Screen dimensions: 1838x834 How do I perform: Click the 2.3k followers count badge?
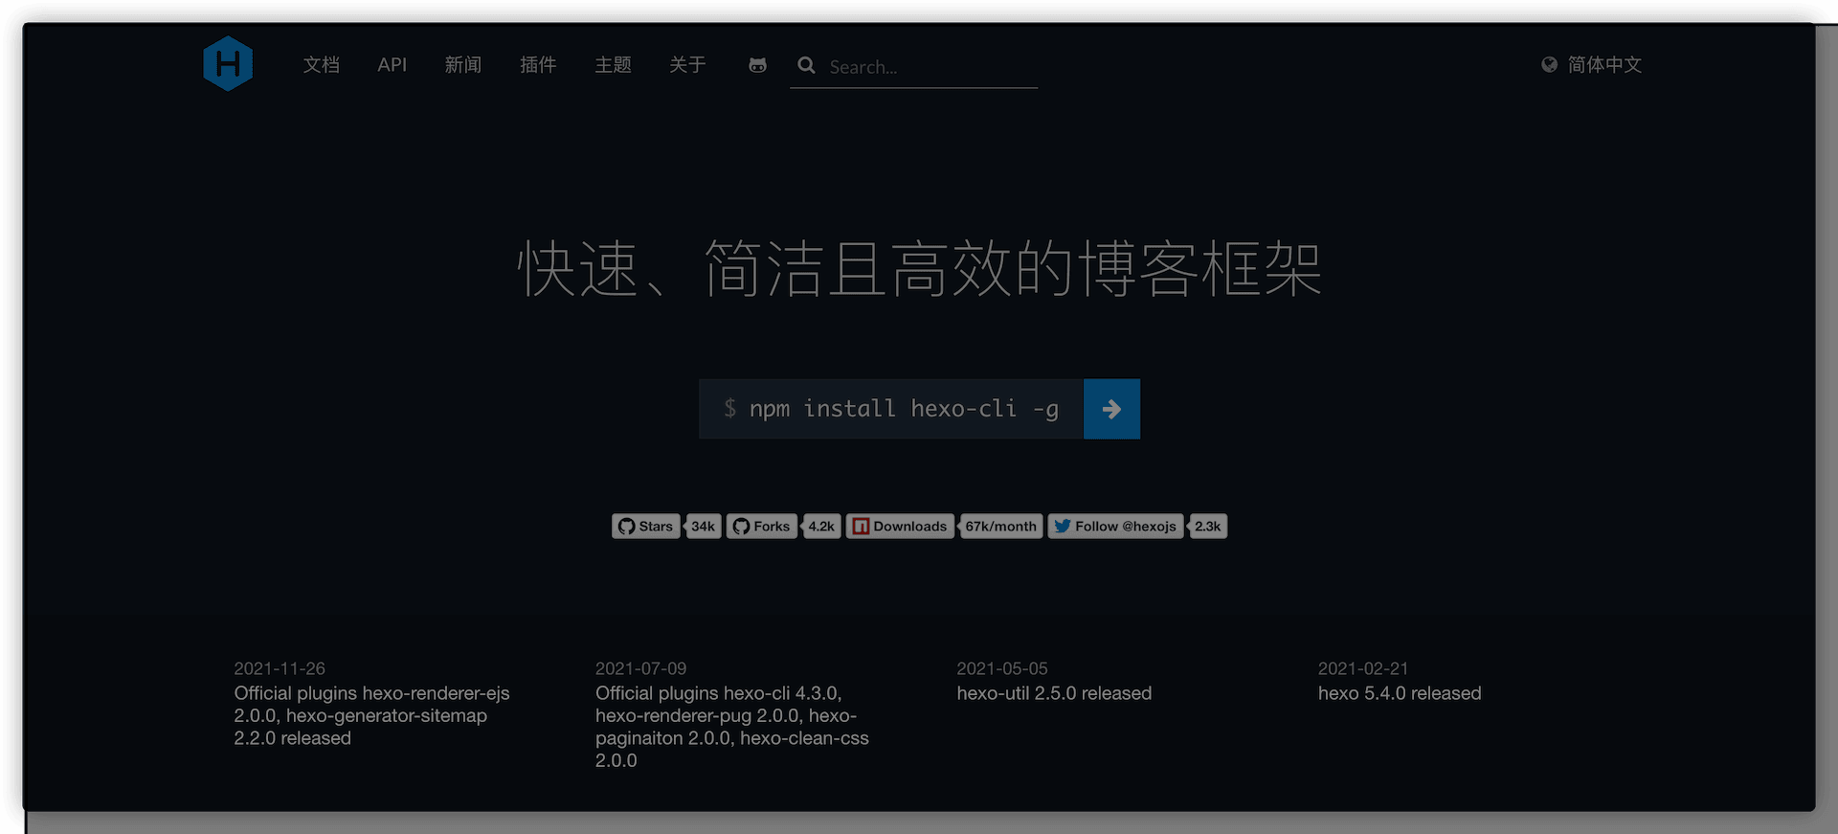click(x=1208, y=527)
